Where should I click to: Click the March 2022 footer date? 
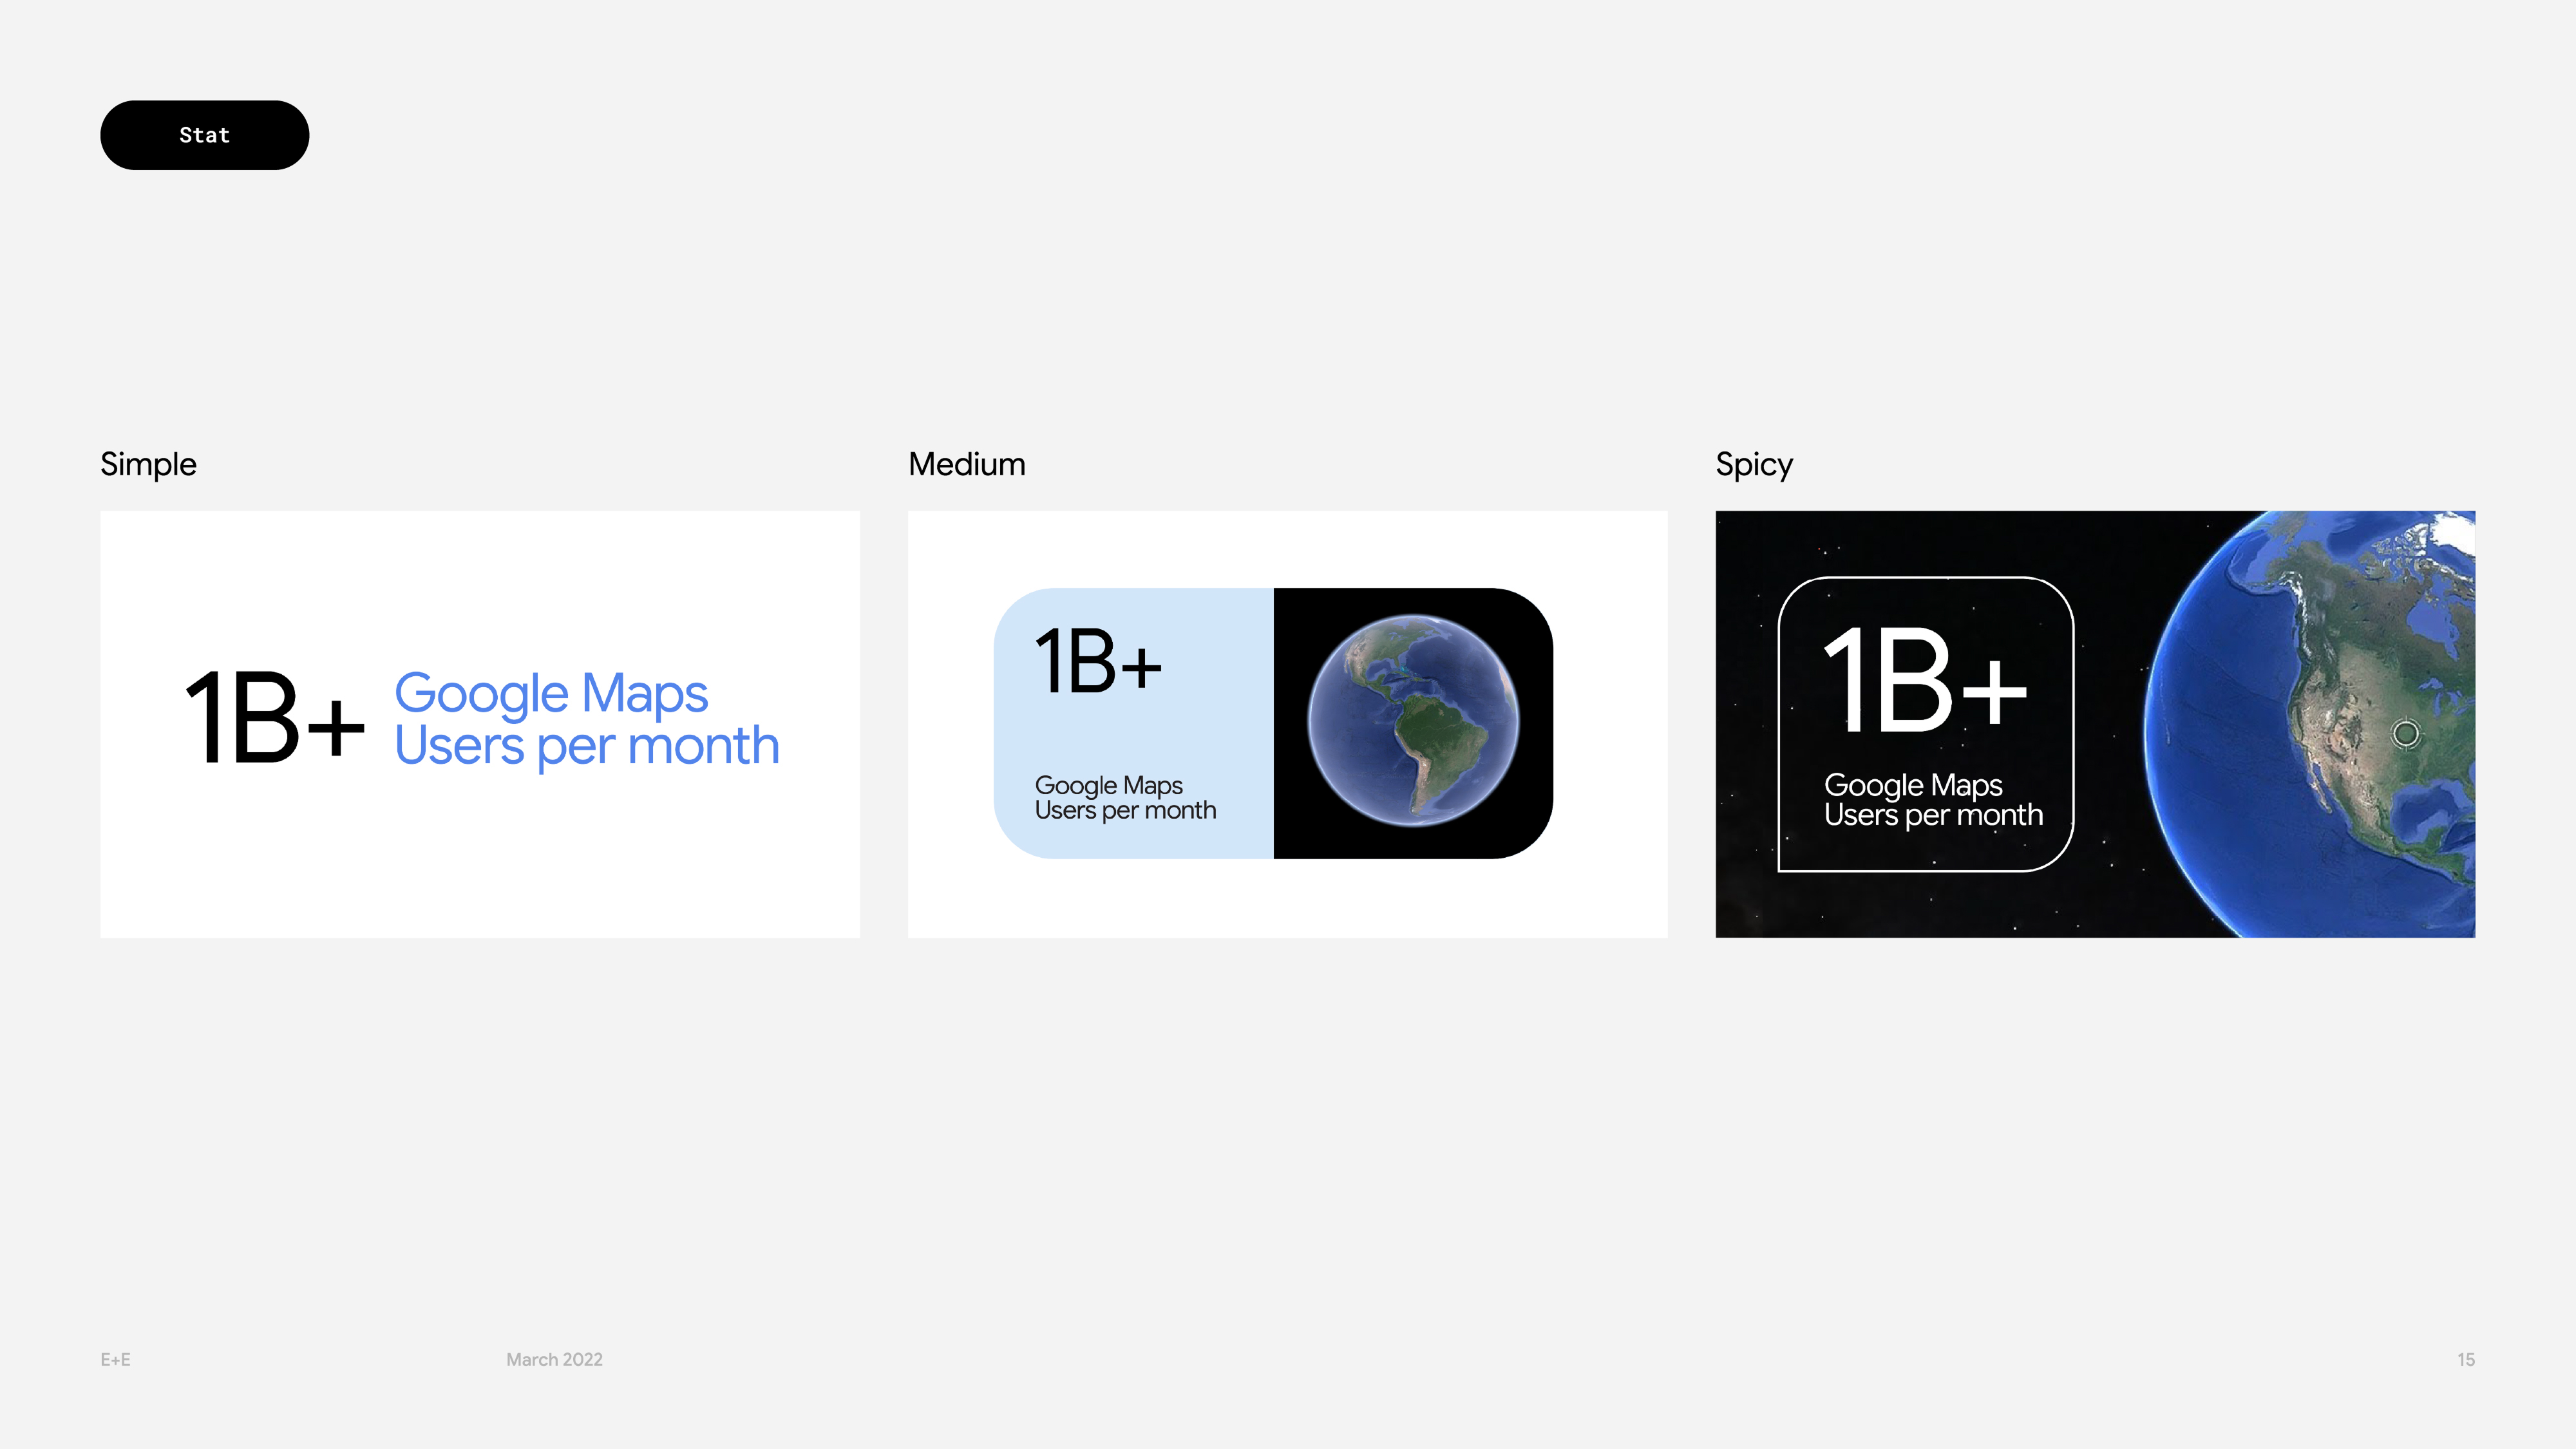point(554,1359)
